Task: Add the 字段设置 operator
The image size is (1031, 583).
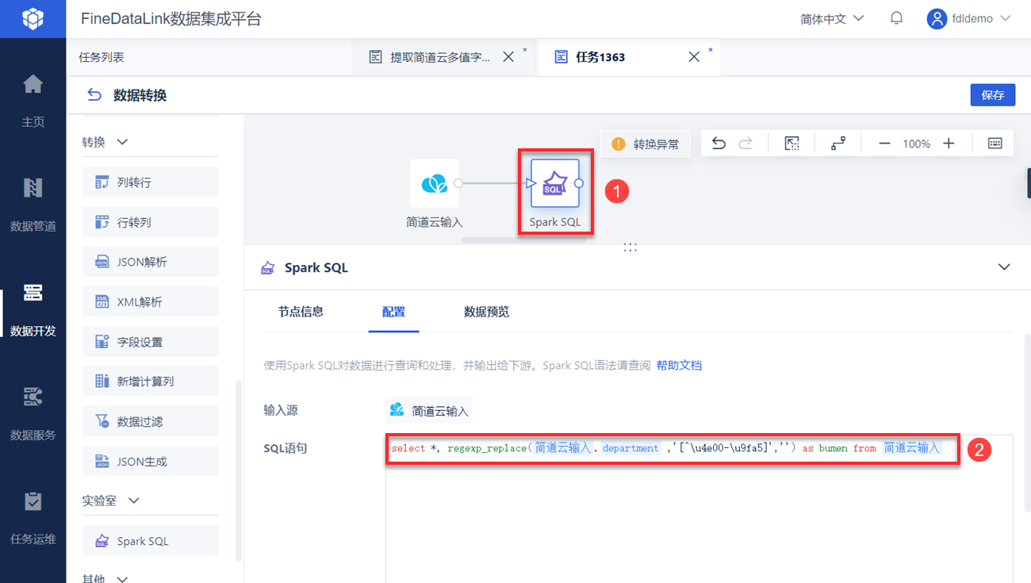Action: [151, 342]
